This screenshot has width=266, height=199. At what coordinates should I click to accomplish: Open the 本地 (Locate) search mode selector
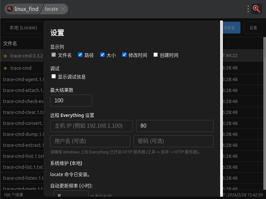coord(24,28)
